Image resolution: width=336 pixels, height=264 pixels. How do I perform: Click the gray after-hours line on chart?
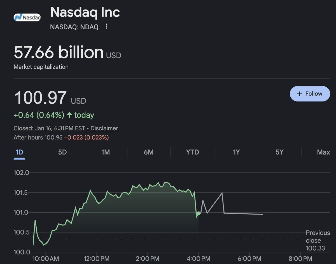pos(243,214)
